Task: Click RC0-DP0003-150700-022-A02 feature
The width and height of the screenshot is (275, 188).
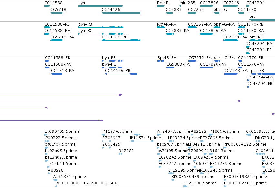Action: tap(87, 183)
